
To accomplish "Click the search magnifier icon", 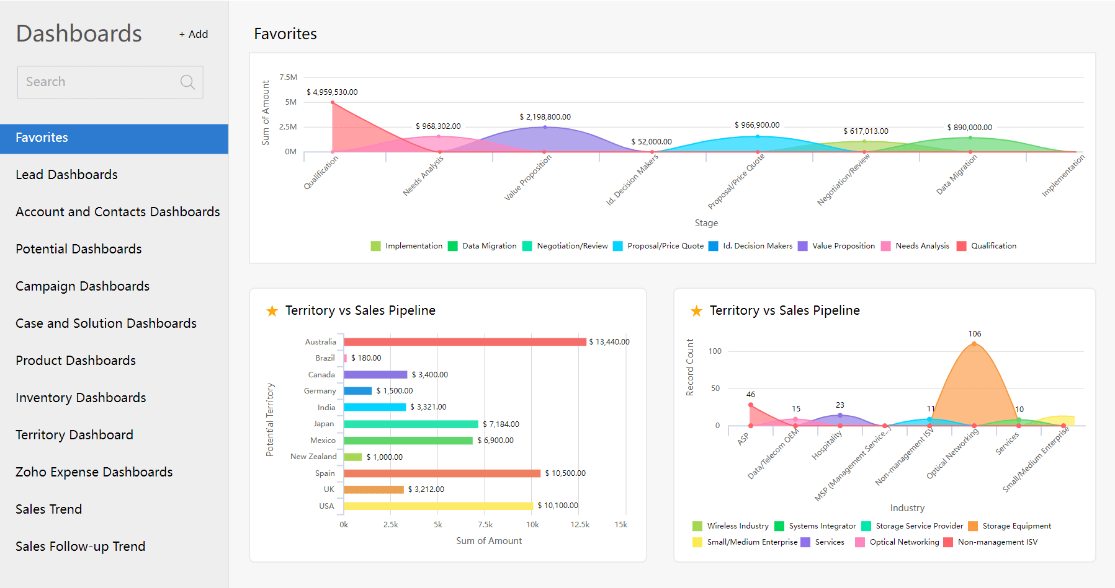I will [187, 82].
